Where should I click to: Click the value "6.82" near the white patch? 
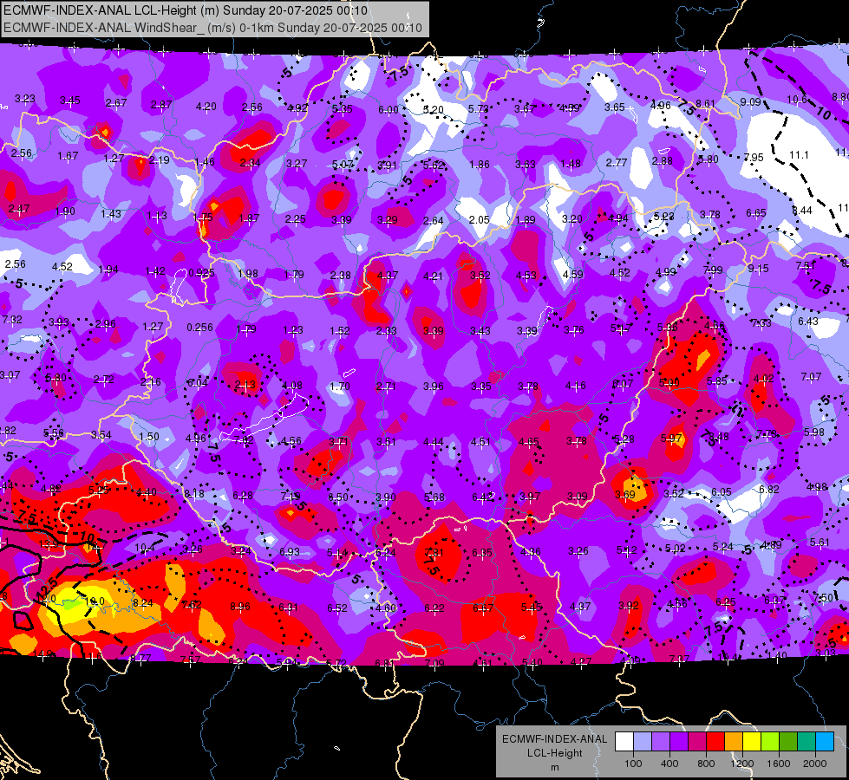769,490
